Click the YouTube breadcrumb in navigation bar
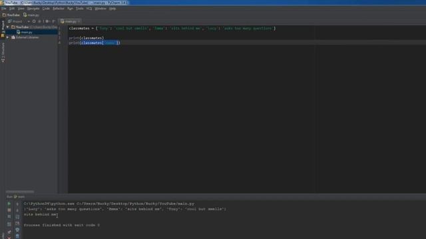 point(11,15)
